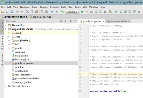Close the gradle.properties tab
Image resolution: width=143 pixels, height=98 pixels.
pyautogui.click(x=103, y=21)
